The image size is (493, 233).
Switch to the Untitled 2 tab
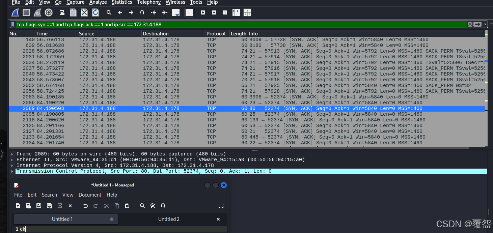(x=169, y=219)
